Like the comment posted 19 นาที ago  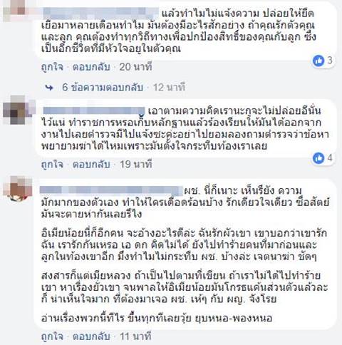click(52, 164)
